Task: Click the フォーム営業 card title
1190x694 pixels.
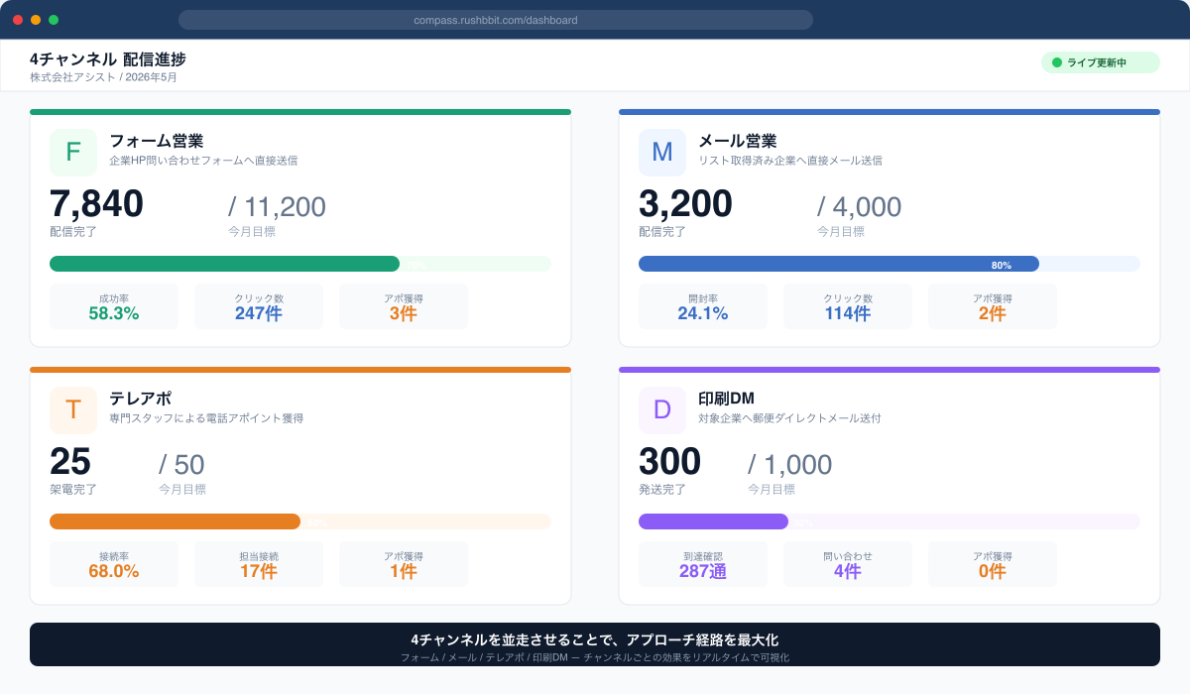Action: [156, 141]
